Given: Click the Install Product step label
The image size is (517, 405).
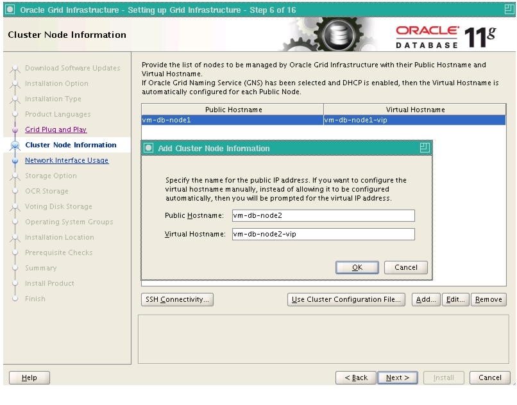Looking at the screenshot, I should point(49,283).
